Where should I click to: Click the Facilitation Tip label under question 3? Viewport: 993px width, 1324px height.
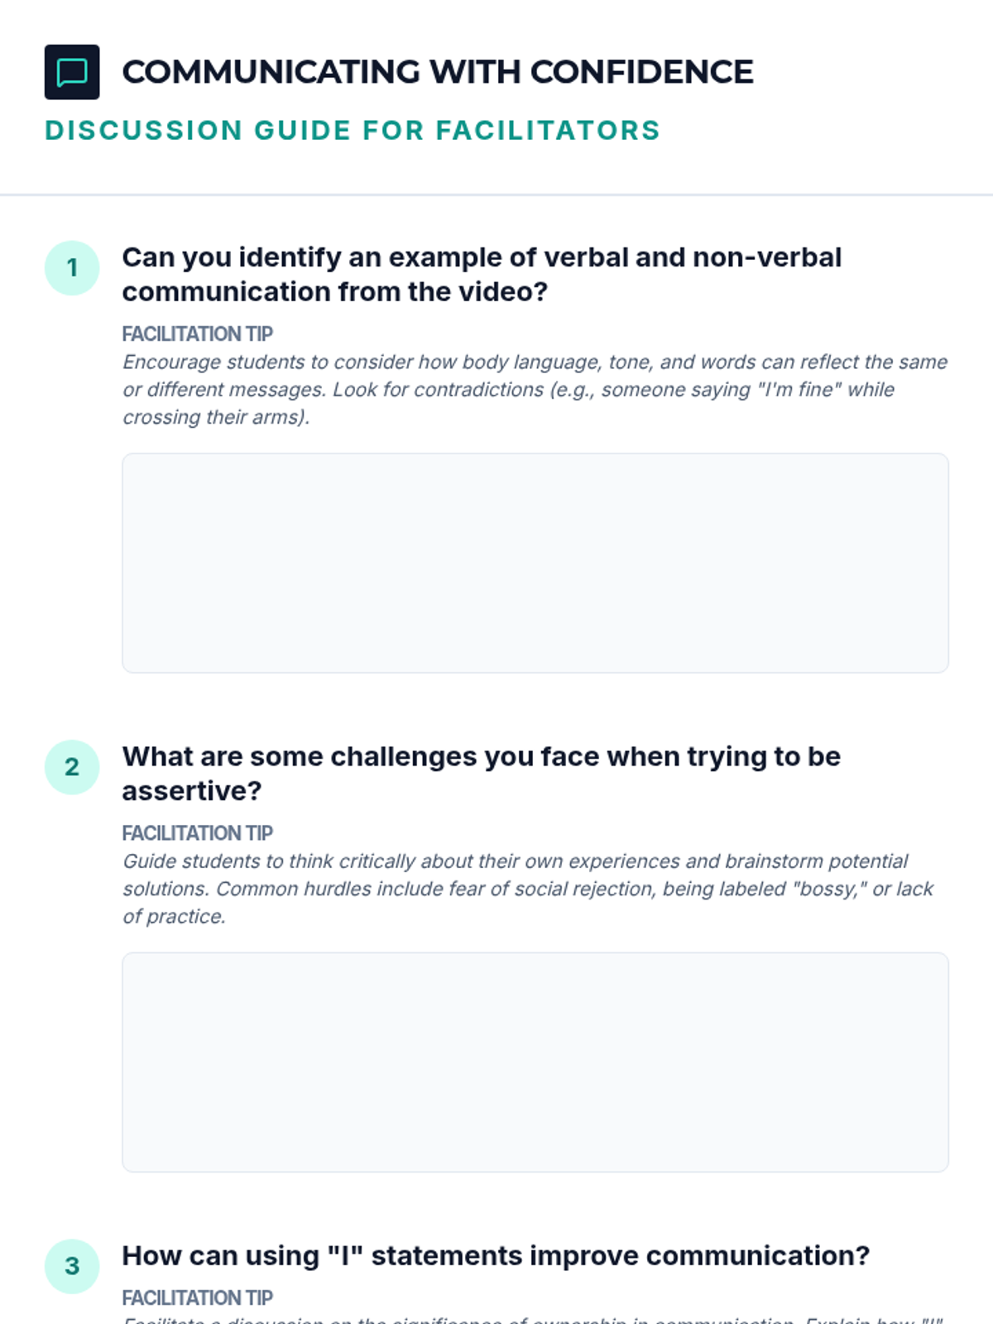197,1298
